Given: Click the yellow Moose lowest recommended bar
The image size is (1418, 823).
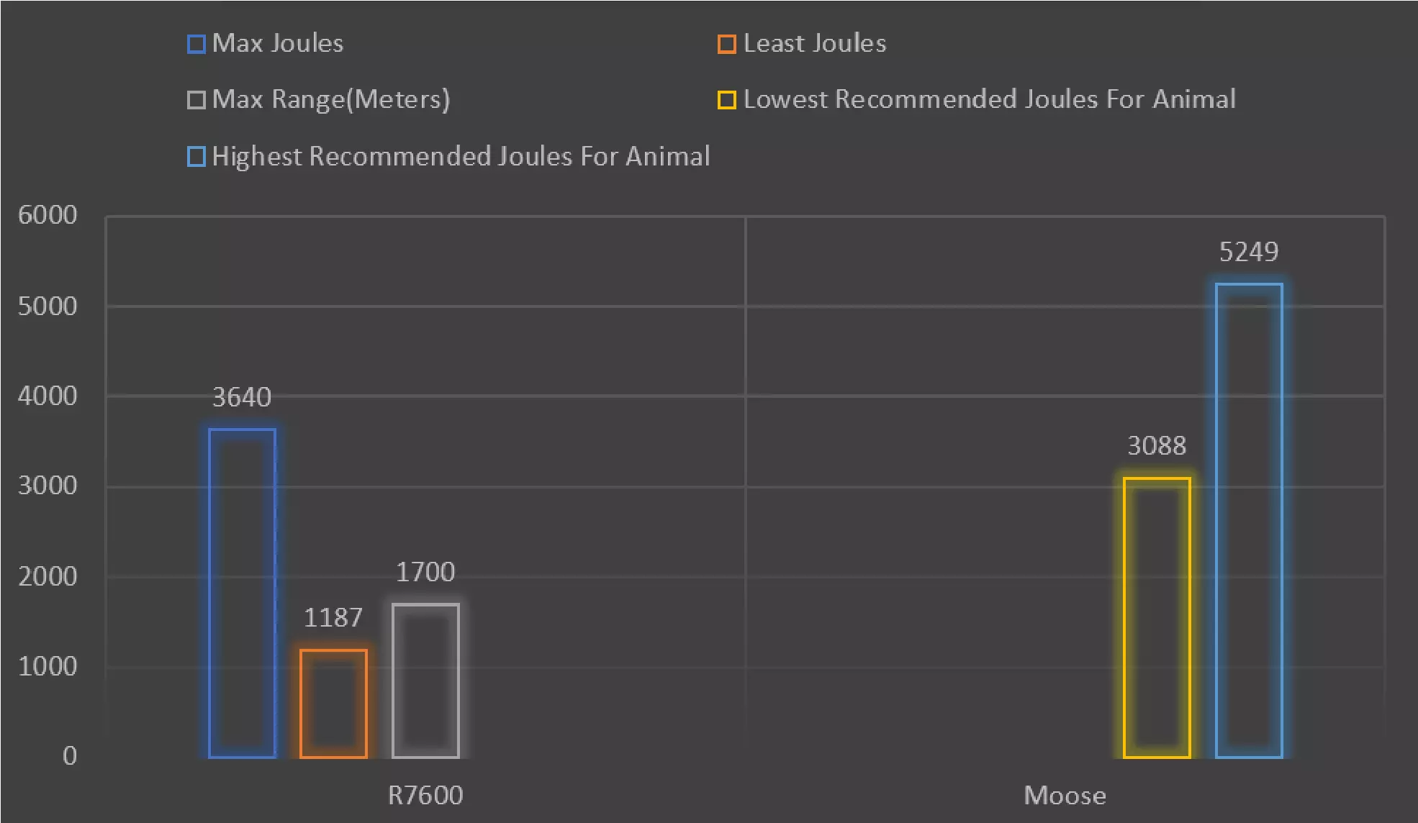Looking at the screenshot, I should click(x=1157, y=618).
